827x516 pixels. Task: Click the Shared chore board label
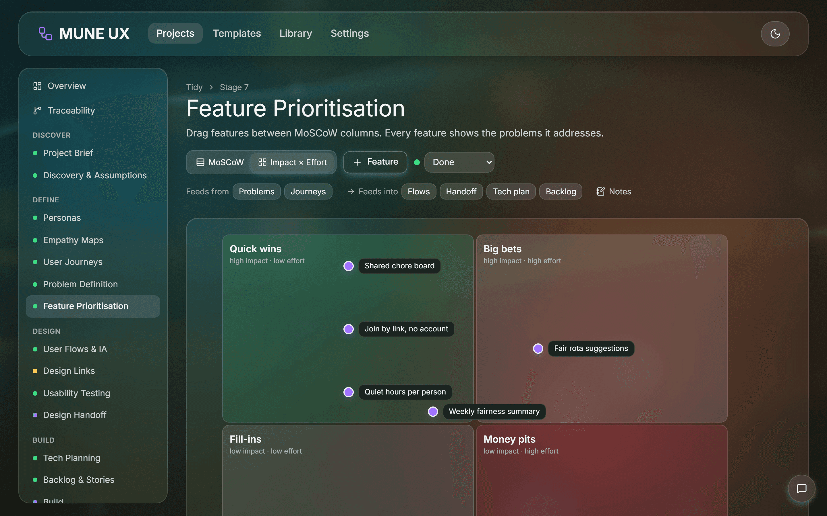399,266
